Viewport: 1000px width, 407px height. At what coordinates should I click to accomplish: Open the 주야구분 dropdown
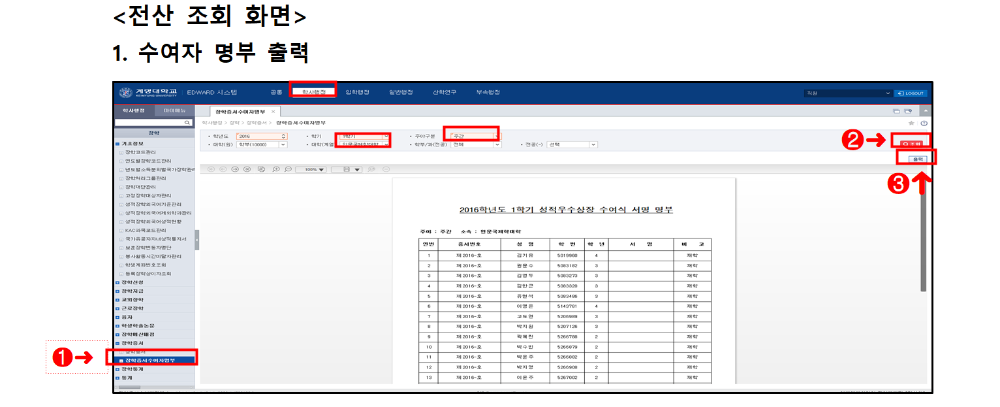coord(497,136)
